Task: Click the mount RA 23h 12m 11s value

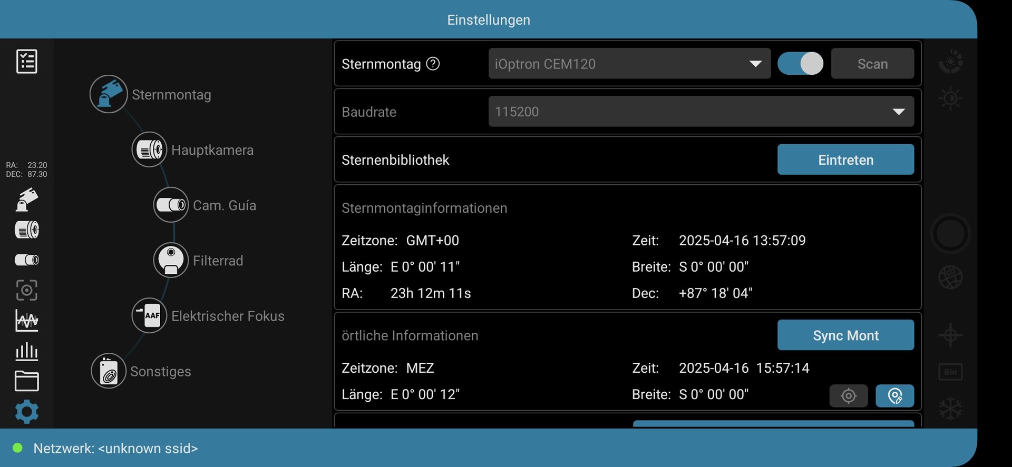Action: point(431,293)
